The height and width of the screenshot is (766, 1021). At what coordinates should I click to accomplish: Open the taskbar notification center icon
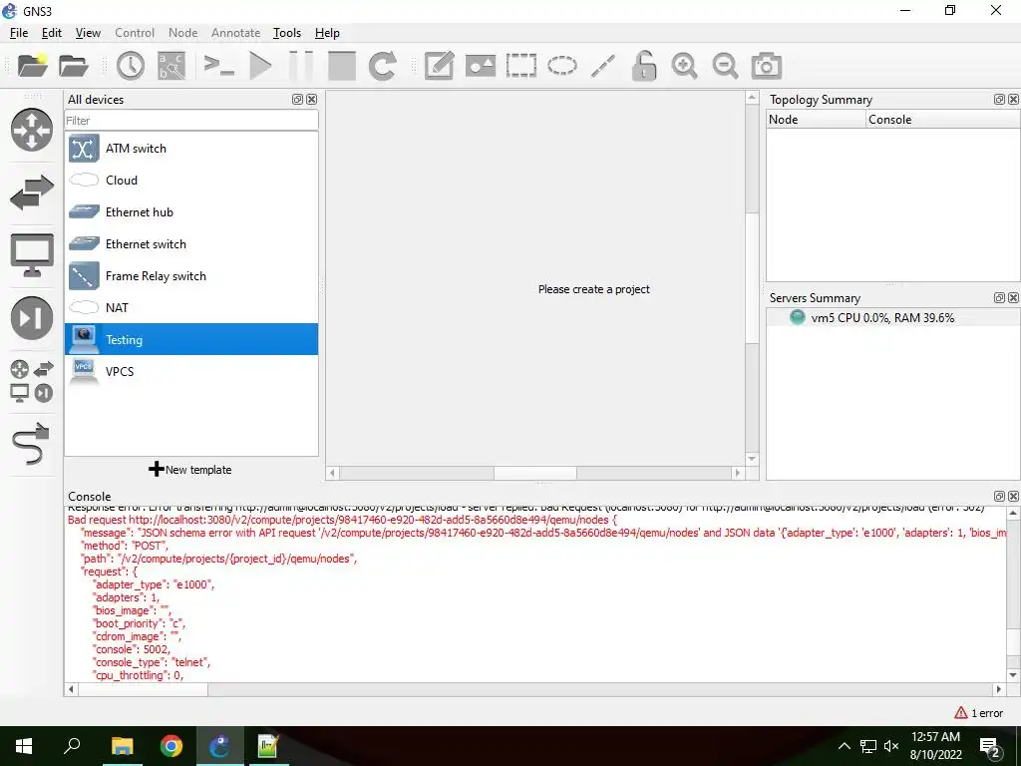pos(990,747)
